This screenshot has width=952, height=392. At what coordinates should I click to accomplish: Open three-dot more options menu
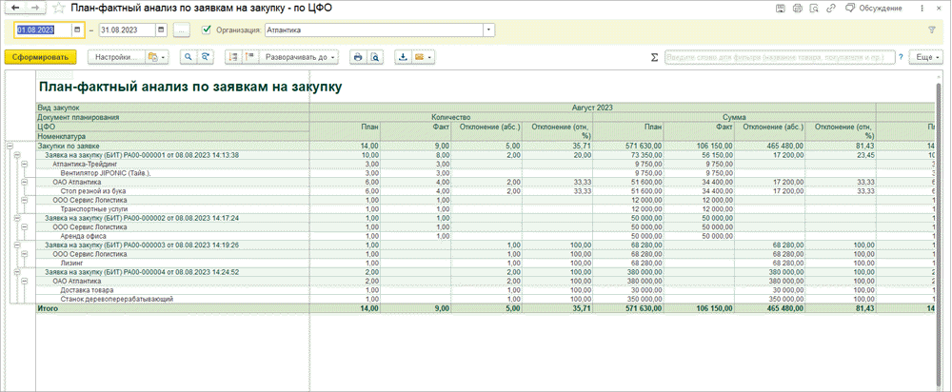(x=921, y=8)
